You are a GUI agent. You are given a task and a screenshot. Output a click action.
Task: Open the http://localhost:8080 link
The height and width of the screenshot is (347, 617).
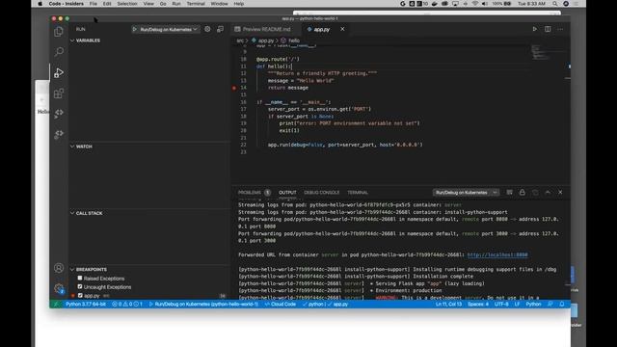497,254
